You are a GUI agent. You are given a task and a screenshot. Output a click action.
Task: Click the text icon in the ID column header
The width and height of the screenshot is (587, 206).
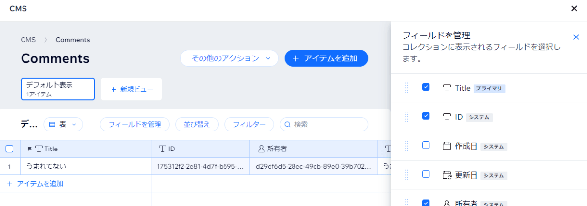click(x=163, y=149)
